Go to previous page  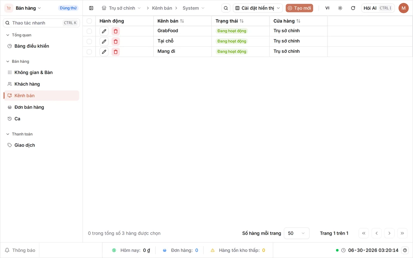click(377, 233)
